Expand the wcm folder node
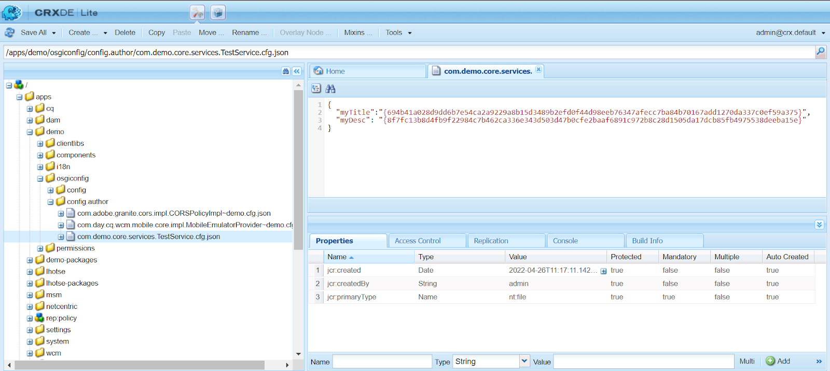Image resolution: width=830 pixels, height=371 pixels. pyautogui.click(x=30, y=353)
